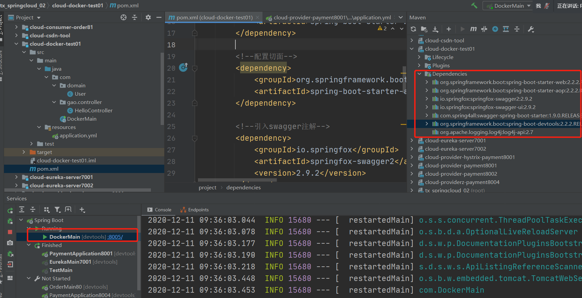
Task: Expand Lifecycle node in Maven panel
Action: [419, 57]
